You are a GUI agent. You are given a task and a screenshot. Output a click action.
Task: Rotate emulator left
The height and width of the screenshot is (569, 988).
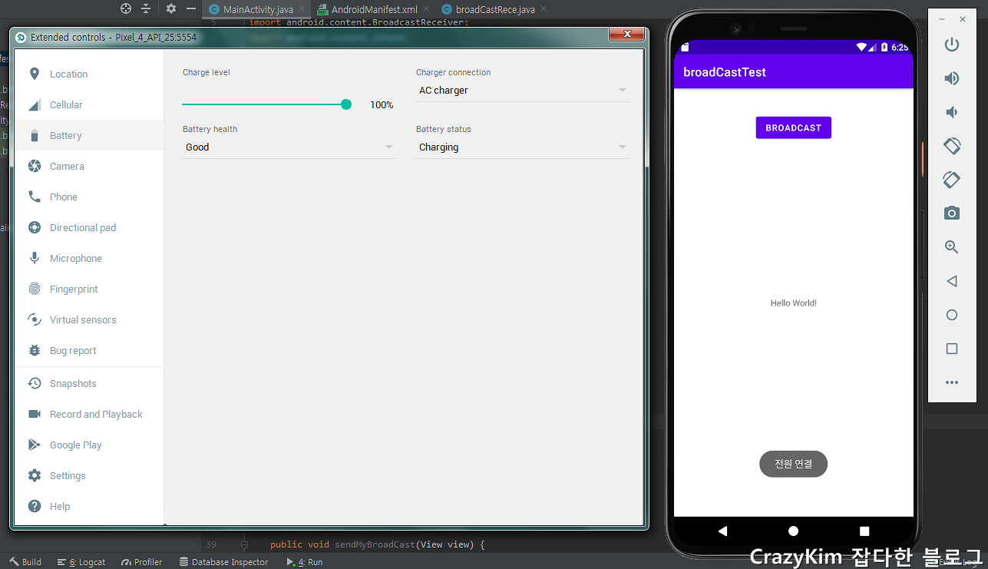click(x=952, y=146)
